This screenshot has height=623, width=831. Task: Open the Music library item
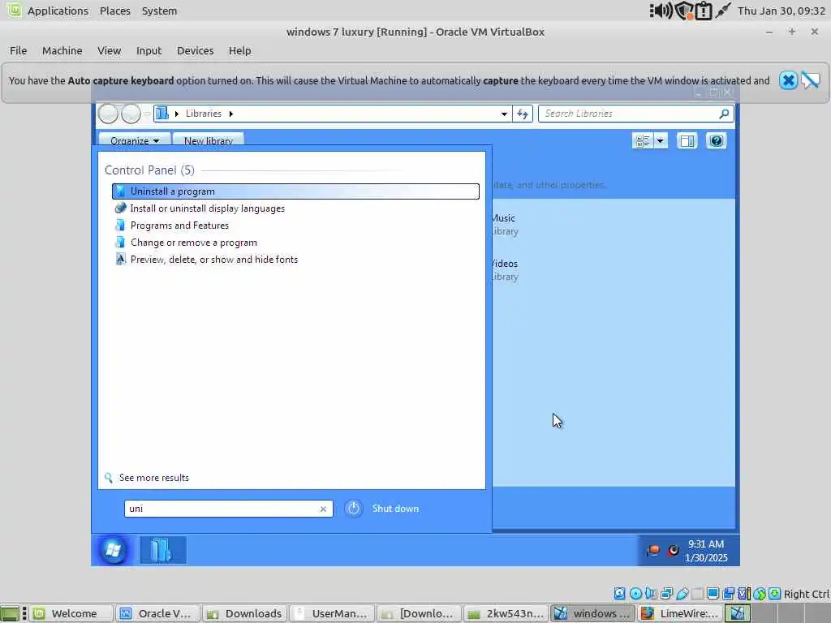tap(505, 224)
